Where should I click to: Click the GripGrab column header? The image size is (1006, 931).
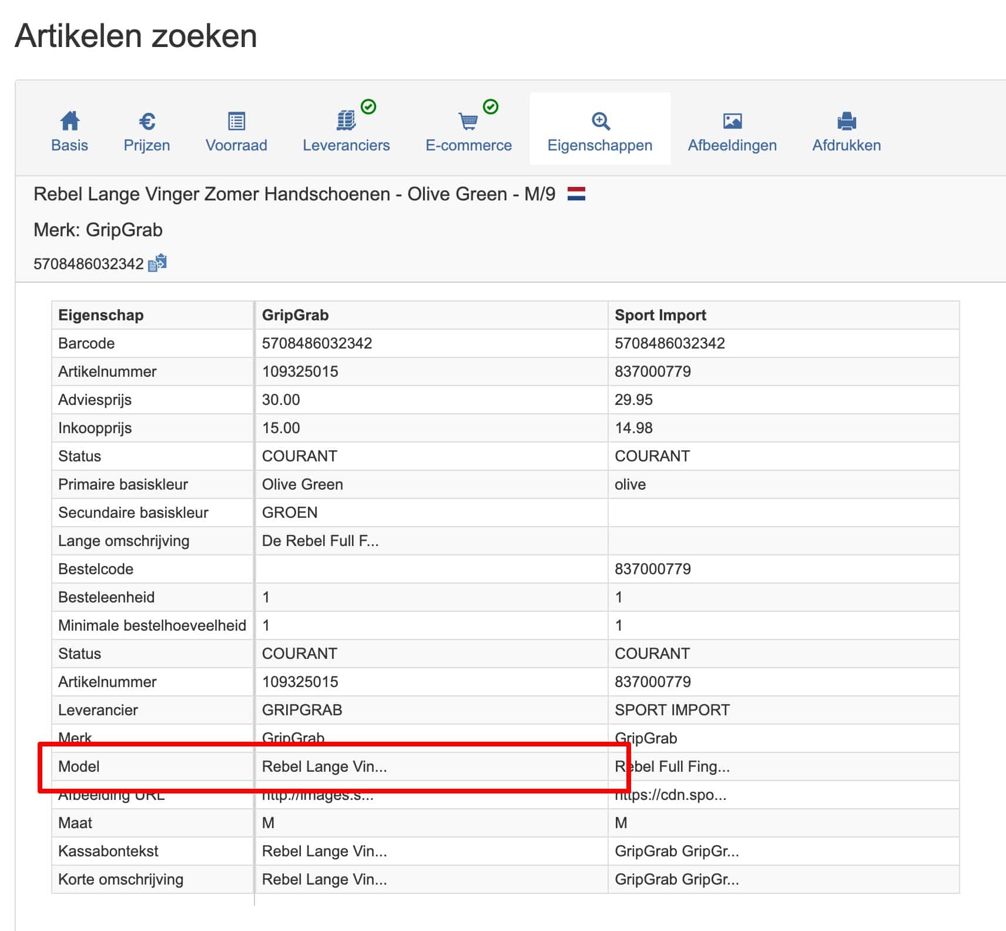[295, 315]
